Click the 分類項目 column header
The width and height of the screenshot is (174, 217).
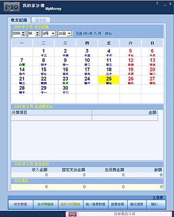point(52,112)
